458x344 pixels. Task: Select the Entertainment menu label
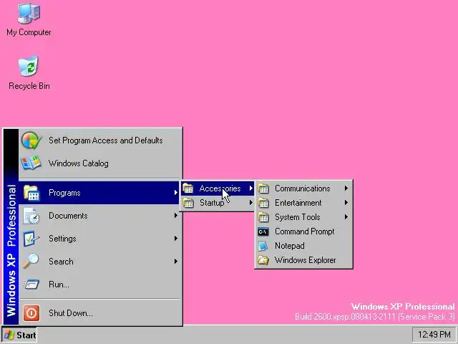point(298,202)
